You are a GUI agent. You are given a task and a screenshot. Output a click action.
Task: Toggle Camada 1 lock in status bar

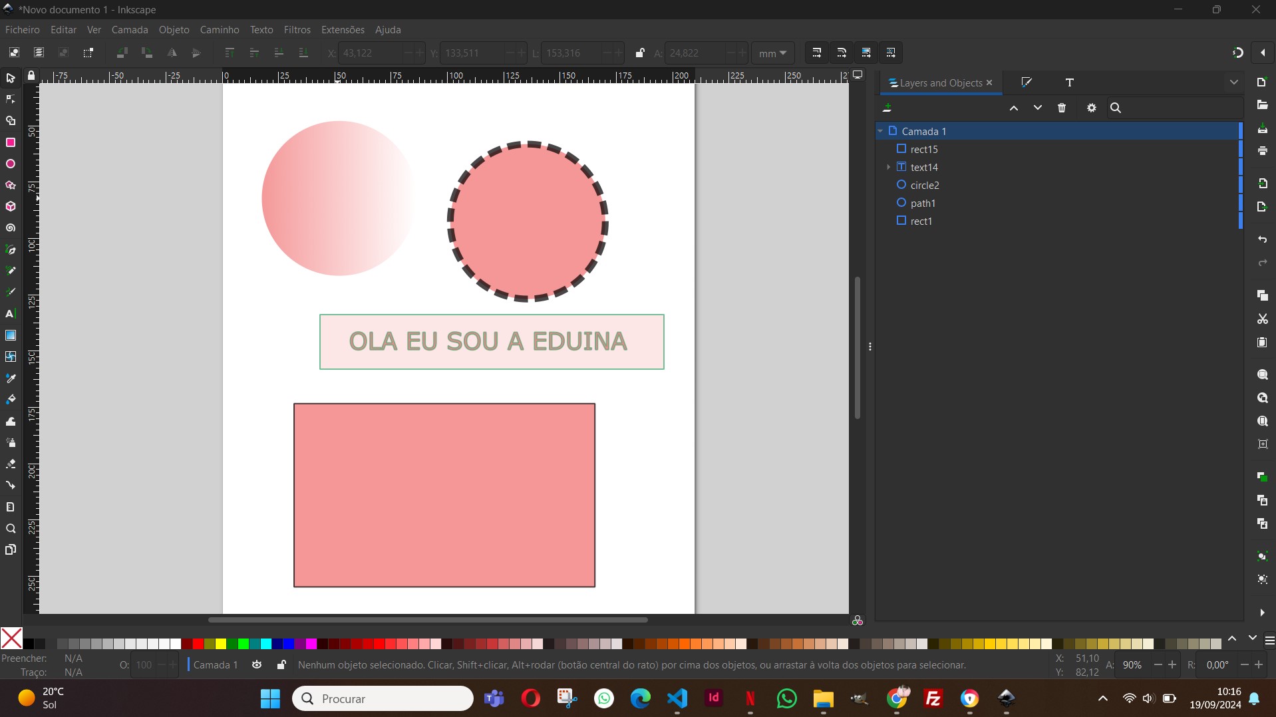click(x=281, y=664)
